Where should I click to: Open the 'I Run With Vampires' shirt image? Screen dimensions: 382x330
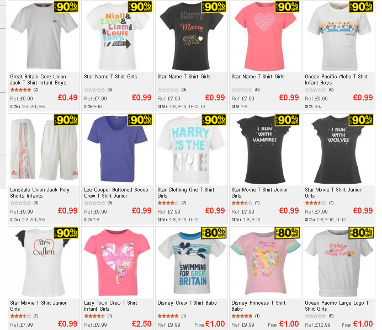coord(266,150)
